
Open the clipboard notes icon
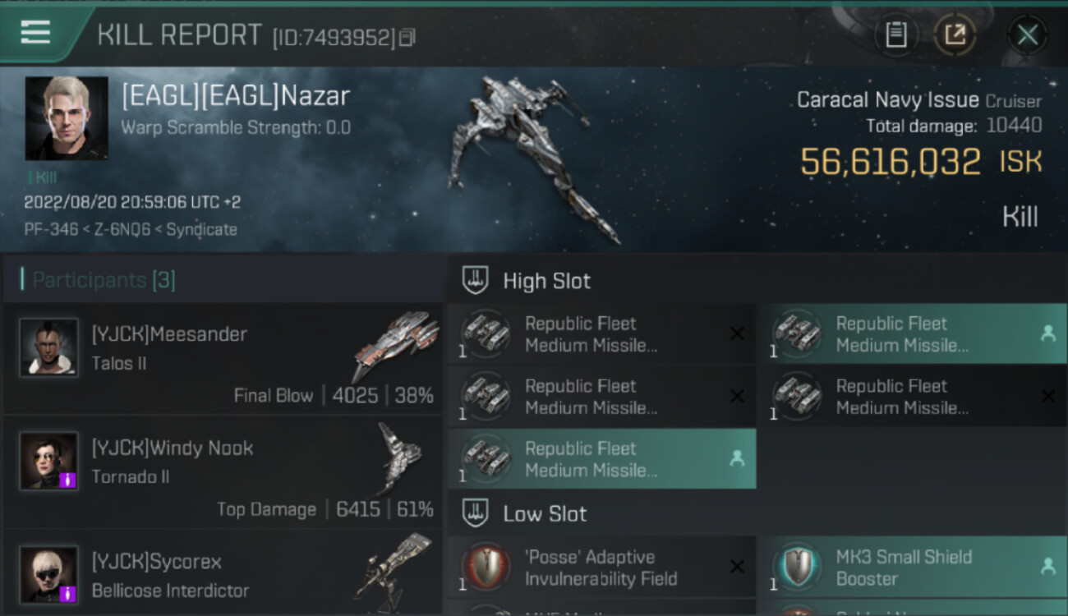pos(895,34)
